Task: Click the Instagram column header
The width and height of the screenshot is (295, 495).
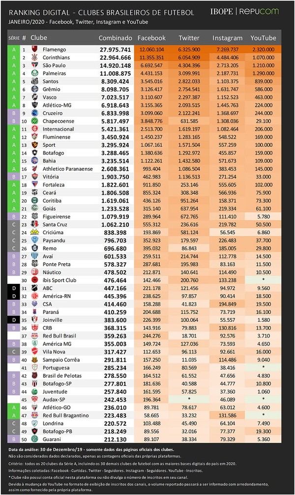Action: 228,38
